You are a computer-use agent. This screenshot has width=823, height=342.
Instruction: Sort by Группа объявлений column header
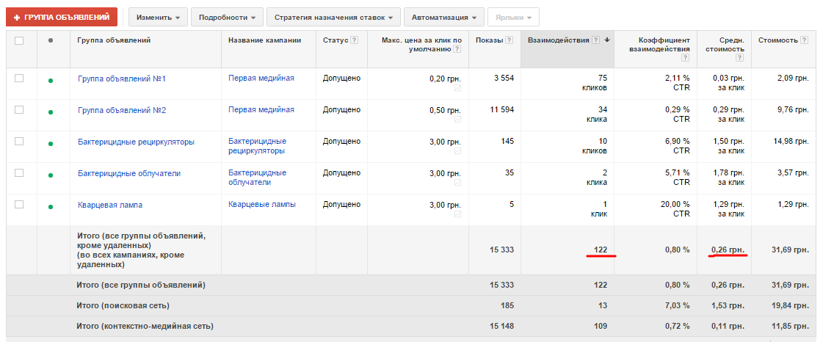click(114, 40)
